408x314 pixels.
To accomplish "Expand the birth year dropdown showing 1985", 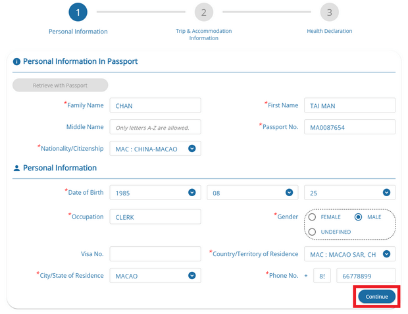I will click(155, 193).
